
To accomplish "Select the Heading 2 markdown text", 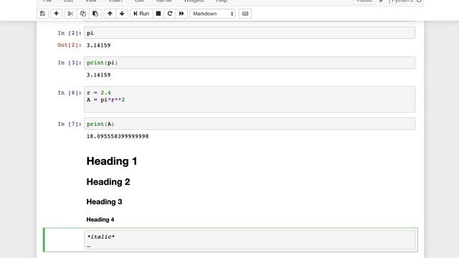I will (x=108, y=181).
